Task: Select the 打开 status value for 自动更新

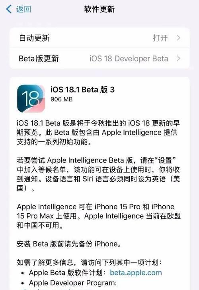Action: tap(160, 38)
